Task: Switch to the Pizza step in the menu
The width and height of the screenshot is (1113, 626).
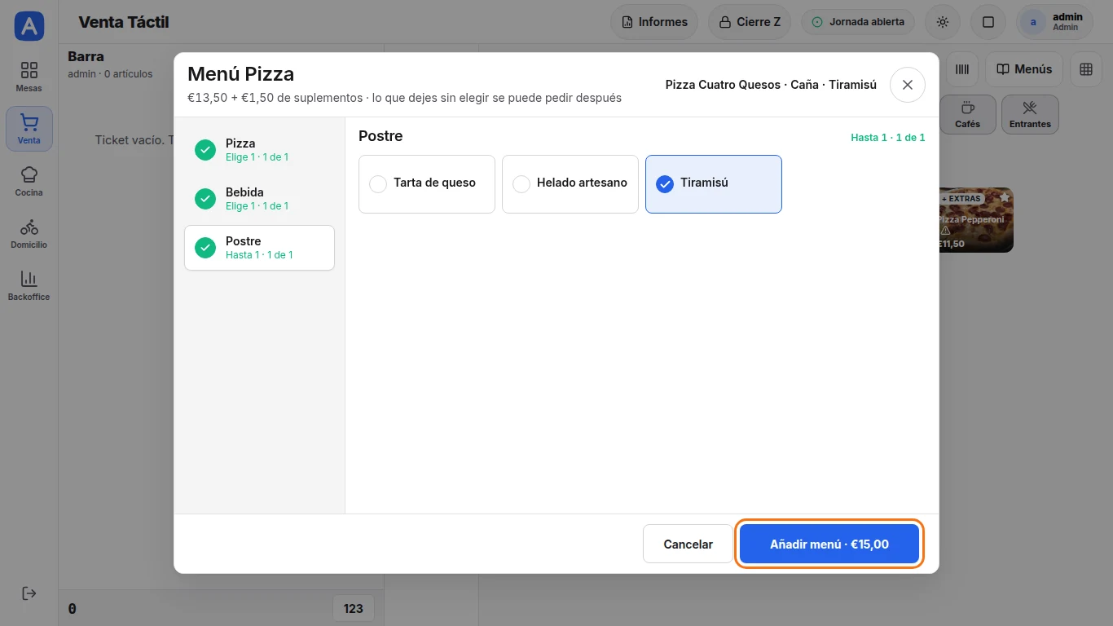Action: click(x=259, y=150)
